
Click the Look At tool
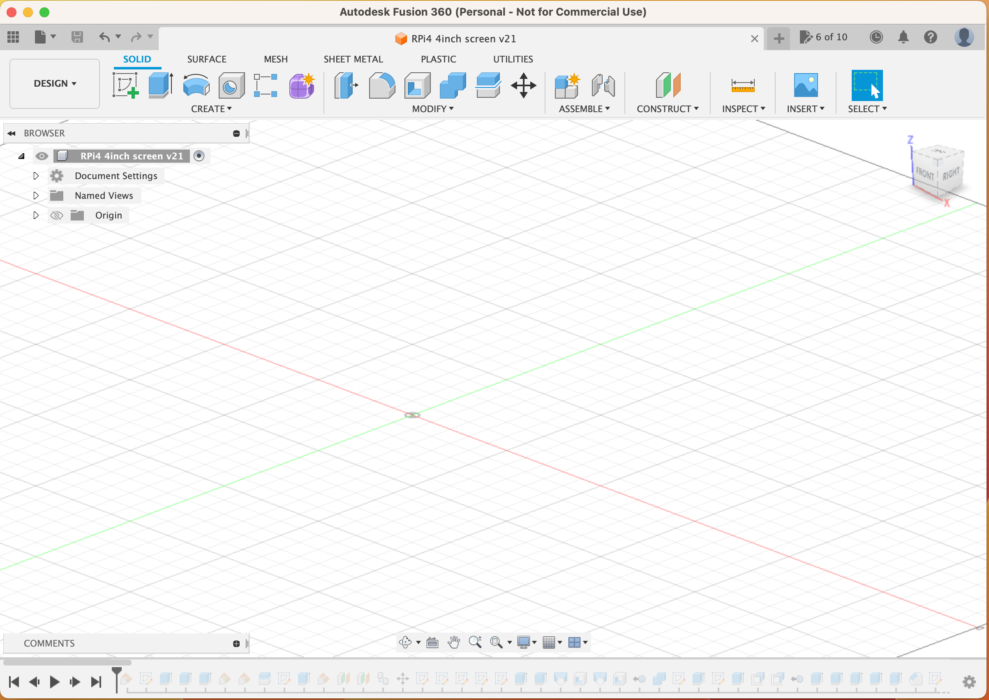pos(432,642)
